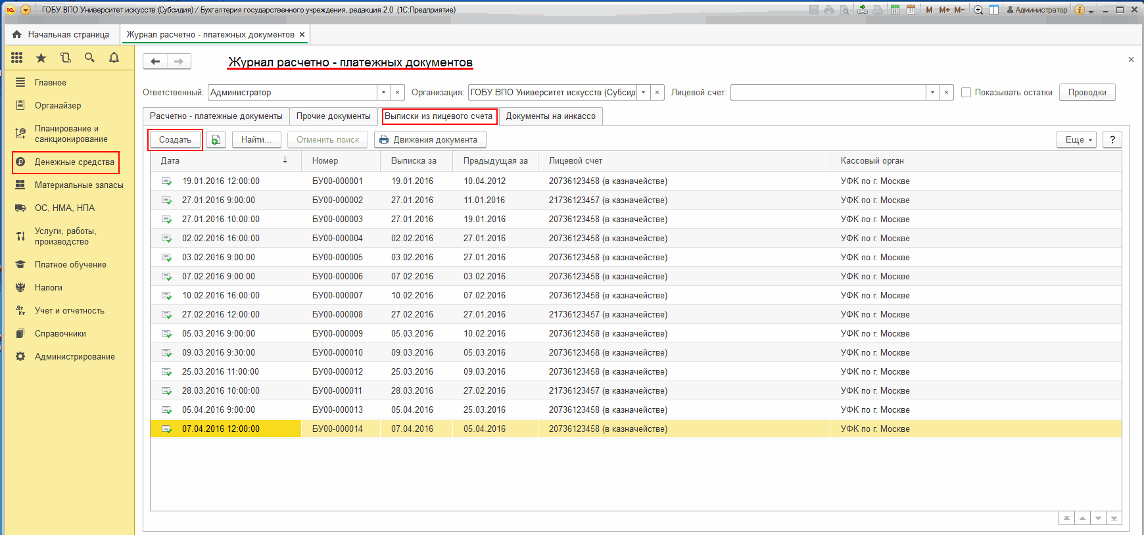Open Администрирование section
This screenshot has width=1144, height=535.
(74, 357)
